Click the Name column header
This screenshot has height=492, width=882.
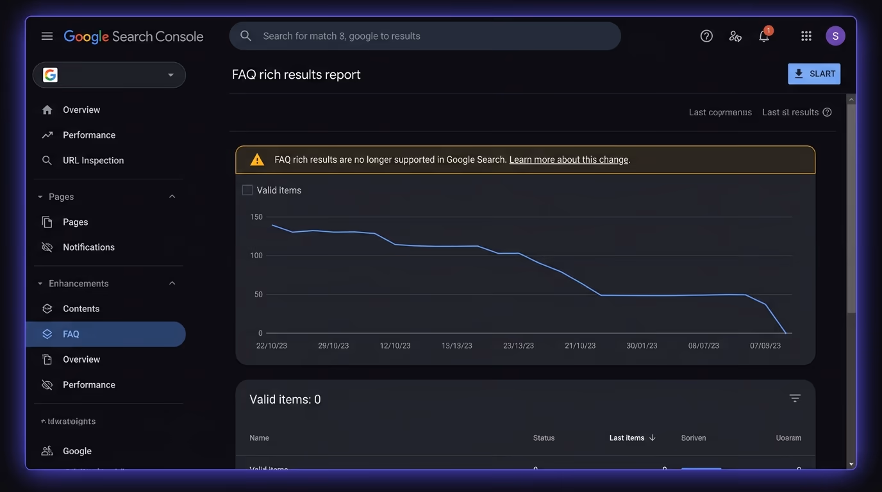259,438
